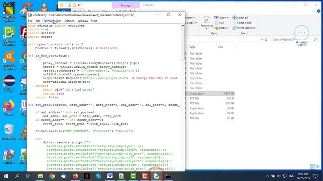
Task: Collapse the Explorer ribbon with the chevron
Action: tap(314, 11)
